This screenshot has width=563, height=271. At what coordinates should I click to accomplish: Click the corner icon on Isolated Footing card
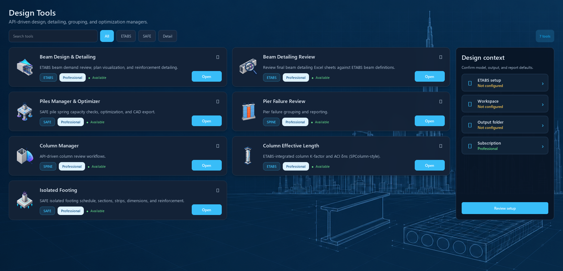pos(218,191)
